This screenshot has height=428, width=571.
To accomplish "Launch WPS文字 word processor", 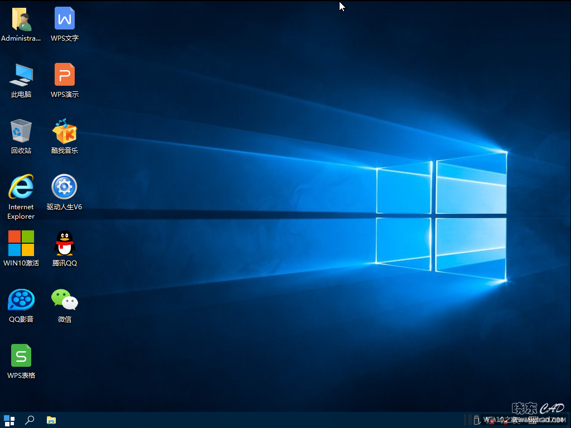I will pyautogui.click(x=65, y=18).
